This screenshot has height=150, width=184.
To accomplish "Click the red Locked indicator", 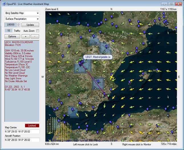I will (x=32, y=125).
